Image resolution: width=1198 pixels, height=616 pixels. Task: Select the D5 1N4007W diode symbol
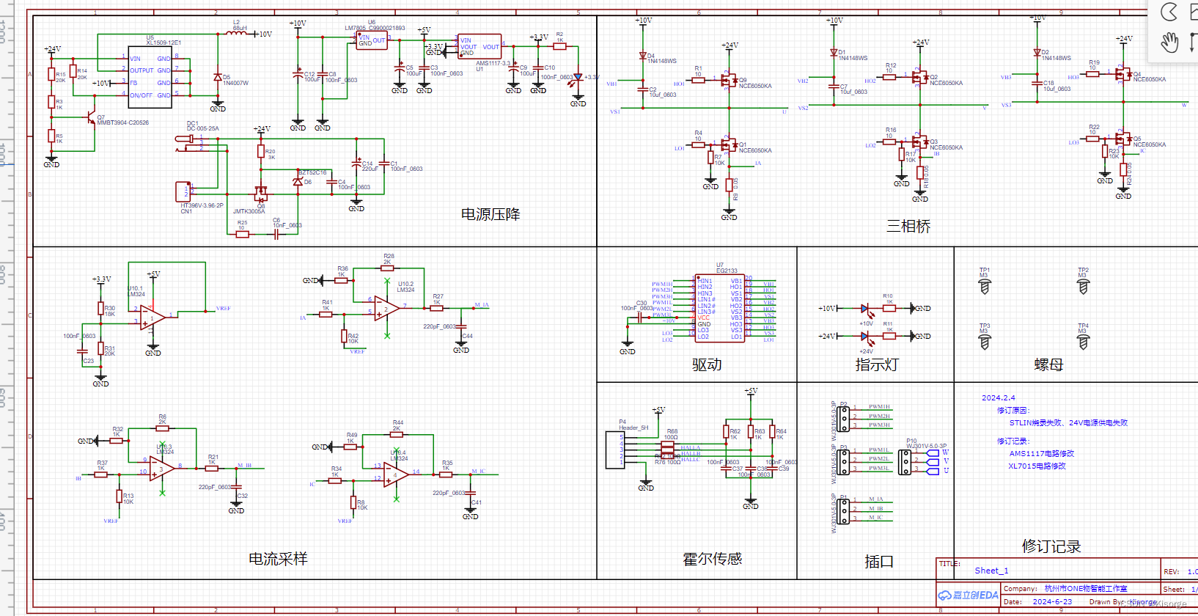pos(217,77)
